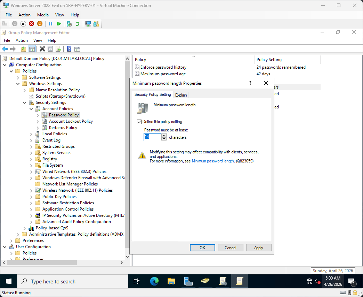Click the blue Help question mark icon

(x=69, y=49)
